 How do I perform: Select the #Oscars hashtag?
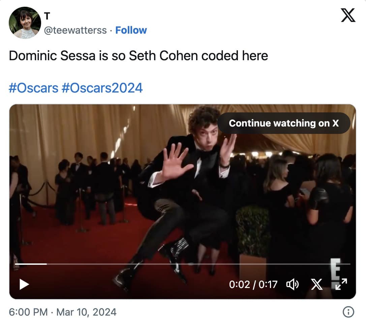click(x=32, y=88)
